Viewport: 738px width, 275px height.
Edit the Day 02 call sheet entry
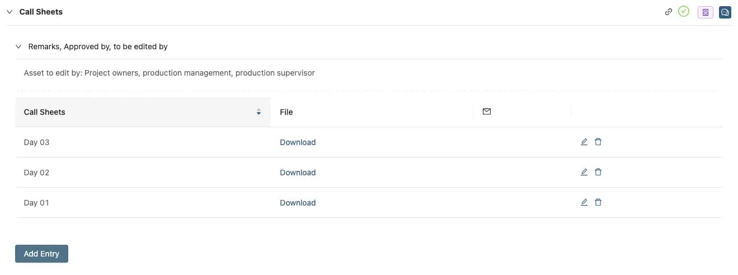tap(584, 172)
